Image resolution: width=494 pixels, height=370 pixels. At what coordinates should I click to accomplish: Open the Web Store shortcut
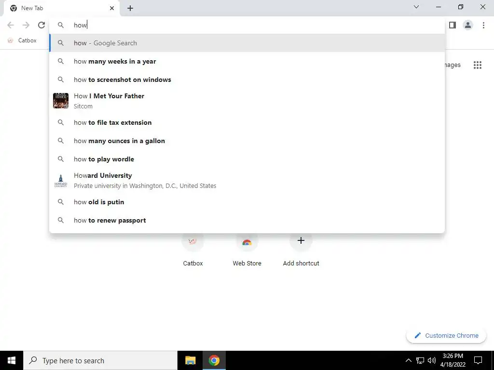[x=247, y=250]
